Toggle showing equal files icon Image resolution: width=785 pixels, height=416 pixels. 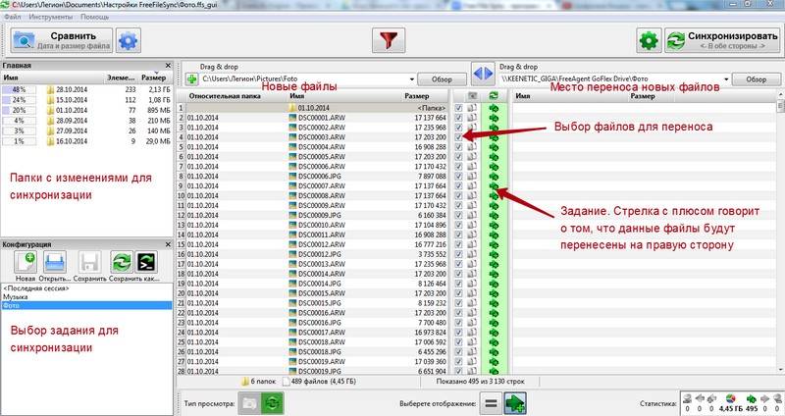492,403
